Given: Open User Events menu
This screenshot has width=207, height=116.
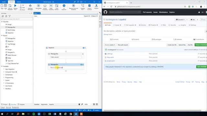Looking at the screenshot, I should click(57, 7).
